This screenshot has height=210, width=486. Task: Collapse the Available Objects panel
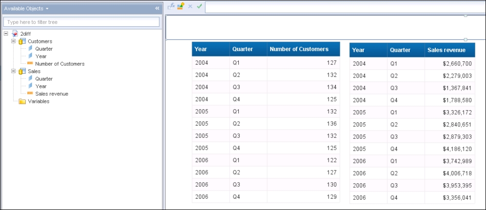[157, 8]
